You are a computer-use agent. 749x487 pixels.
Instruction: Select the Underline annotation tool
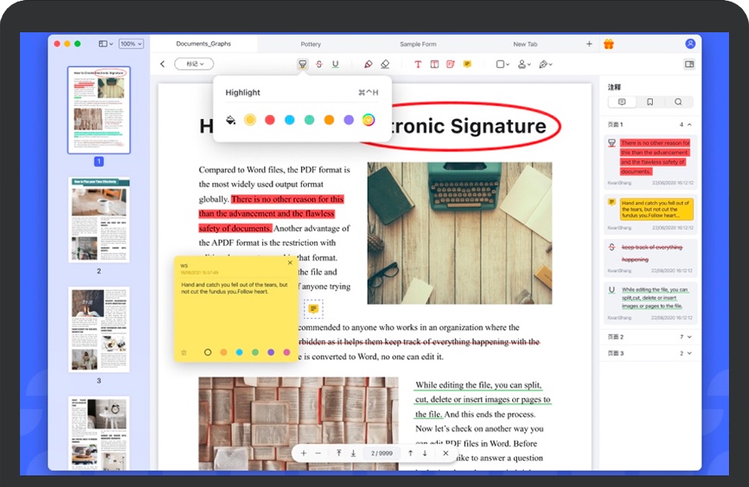335,65
